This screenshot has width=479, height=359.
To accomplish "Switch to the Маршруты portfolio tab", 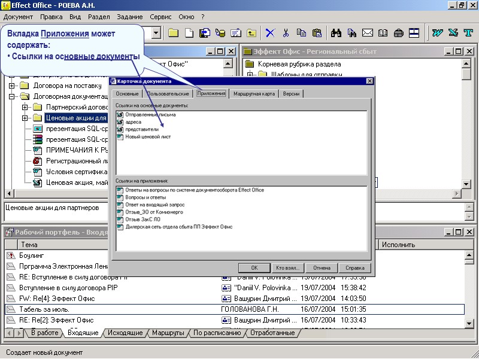I will coord(168,333).
